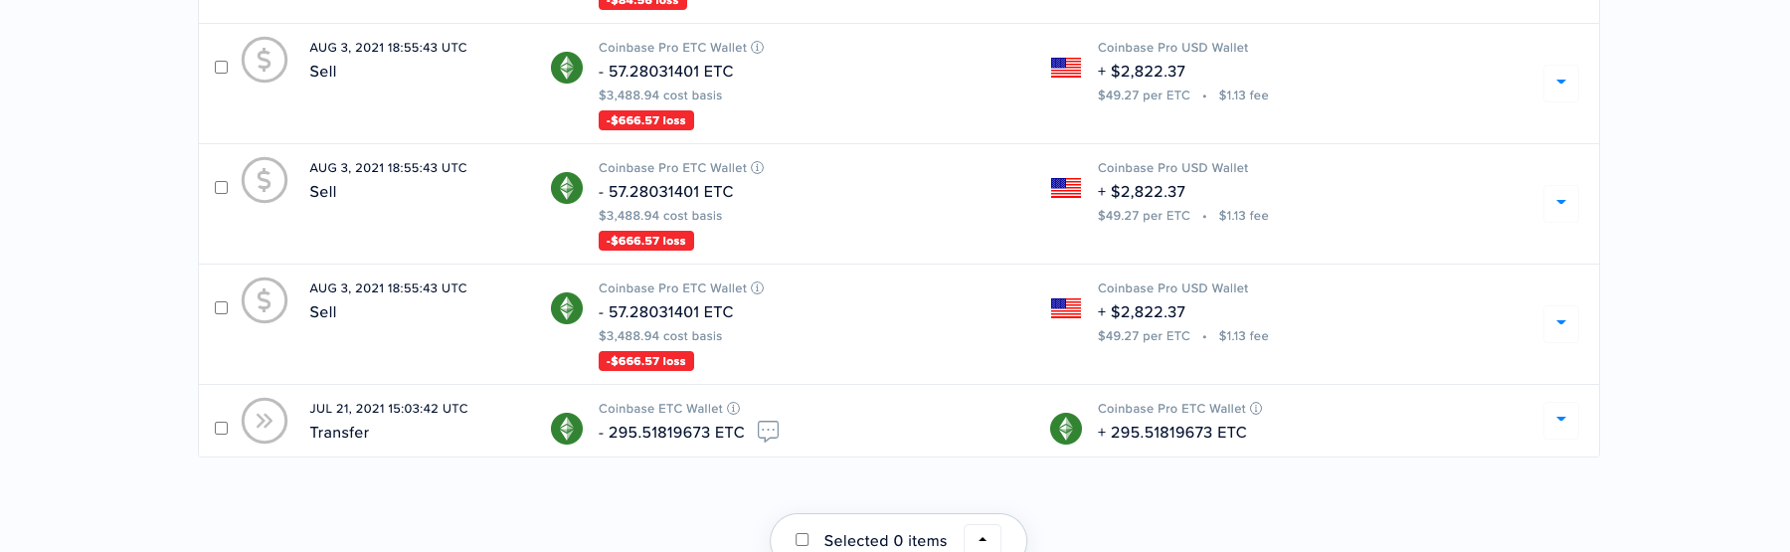Open the up-arrow menu beside Selected items
Screen dimensions: 1790x552
[983, 539]
